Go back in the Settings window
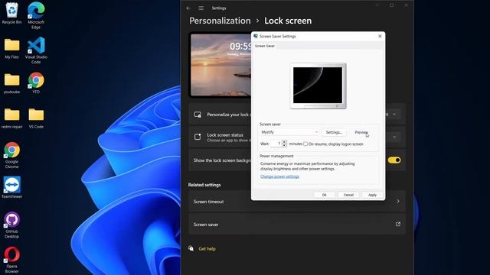This screenshot has height=275, width=490. pos(188,8)
